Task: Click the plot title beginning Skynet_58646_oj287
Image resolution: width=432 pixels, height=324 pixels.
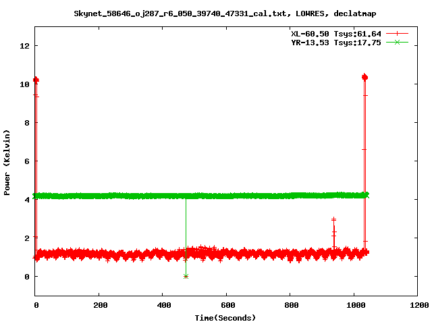Action: tap(225, 13)
